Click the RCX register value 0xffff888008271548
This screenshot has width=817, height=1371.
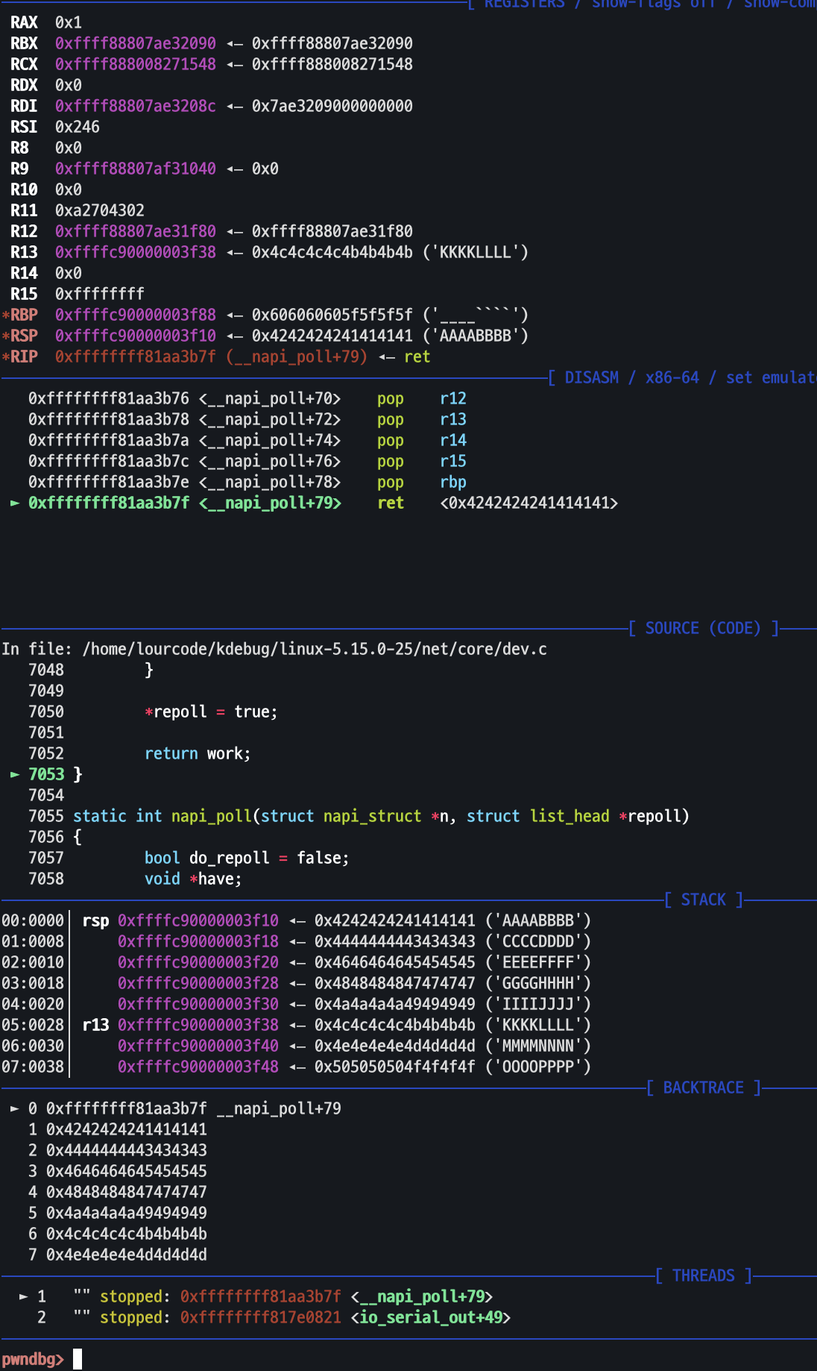(136, 64)
